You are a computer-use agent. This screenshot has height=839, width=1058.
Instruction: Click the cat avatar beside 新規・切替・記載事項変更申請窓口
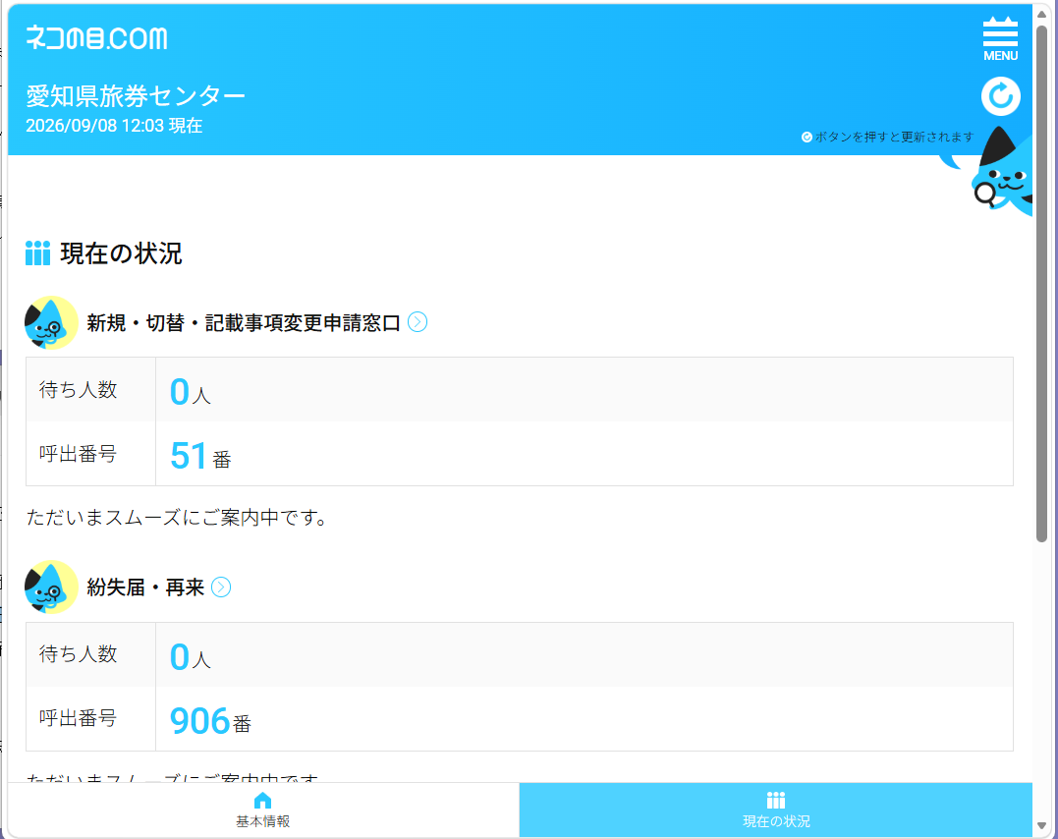(x=51, y=322)
